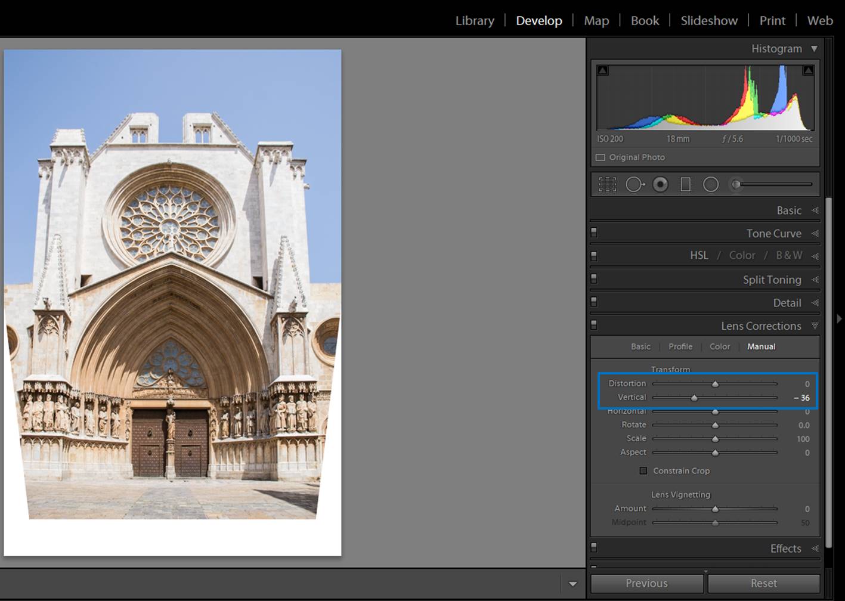Switch to the Map module
The height and width of the screenshot is (601, 845).
coord(596,21)
